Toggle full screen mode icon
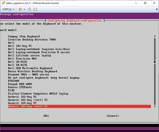Viewport: 159px width, 132px height. tap(35, 9)
